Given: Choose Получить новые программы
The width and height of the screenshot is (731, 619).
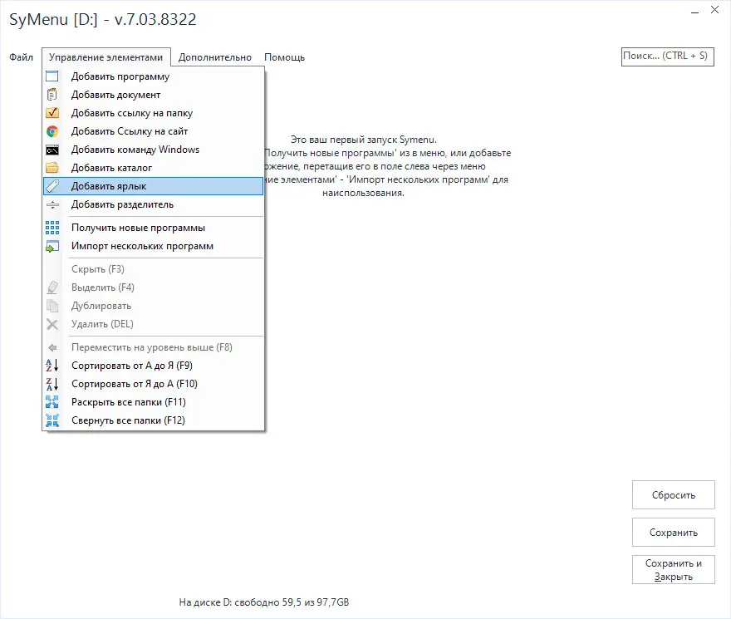Looking at the screenshot, I should pos(154,228).
